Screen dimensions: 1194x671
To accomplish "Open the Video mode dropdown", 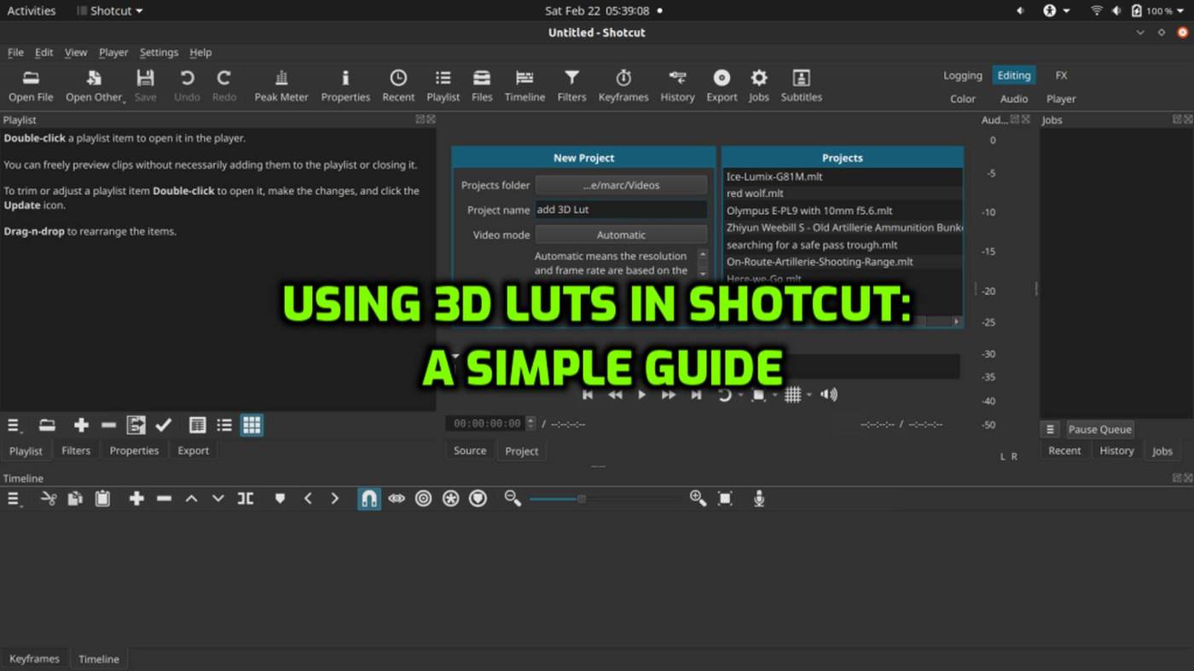I will click(621, 234).
